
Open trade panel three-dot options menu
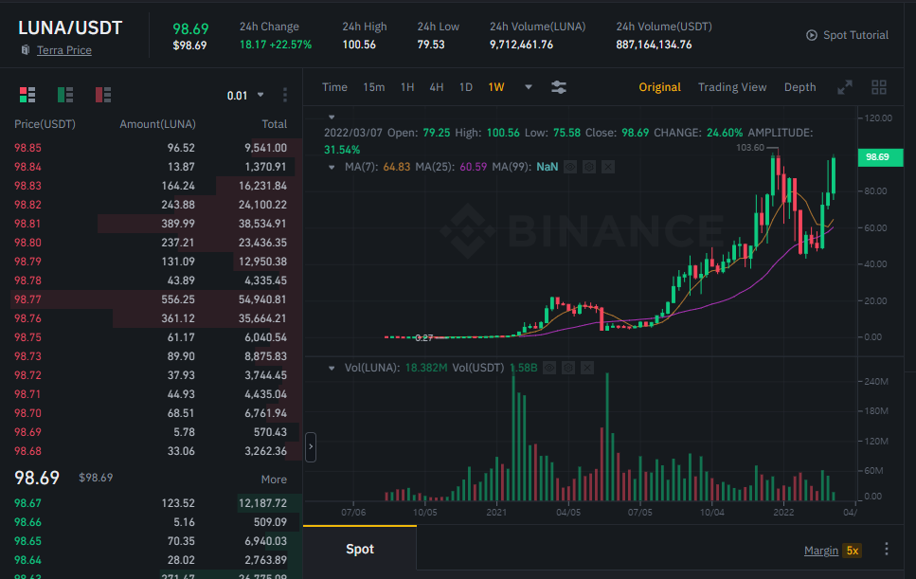[x=887, y=549]
